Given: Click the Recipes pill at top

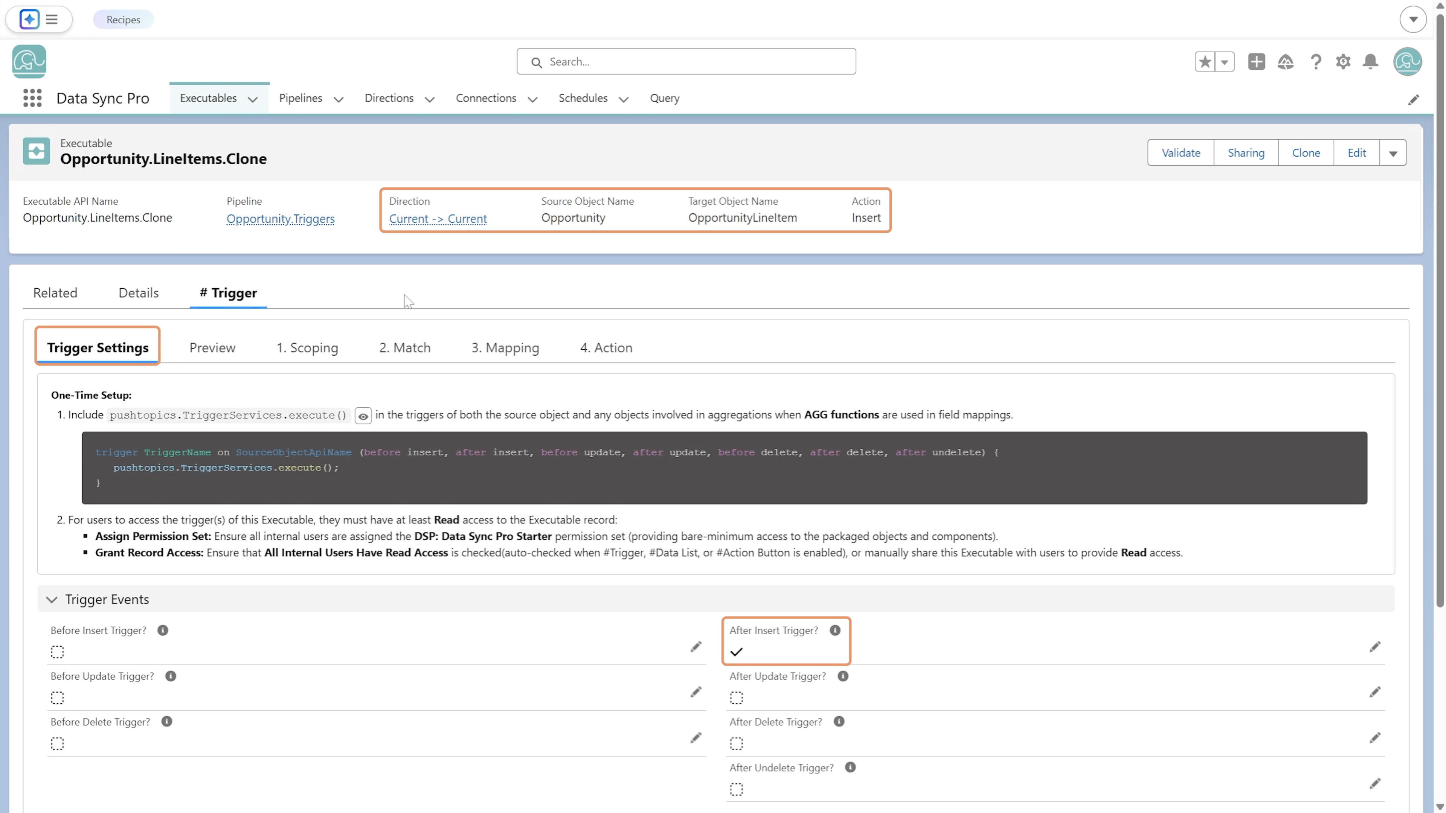Looking at the screenshot, I should tap(124, 20).
